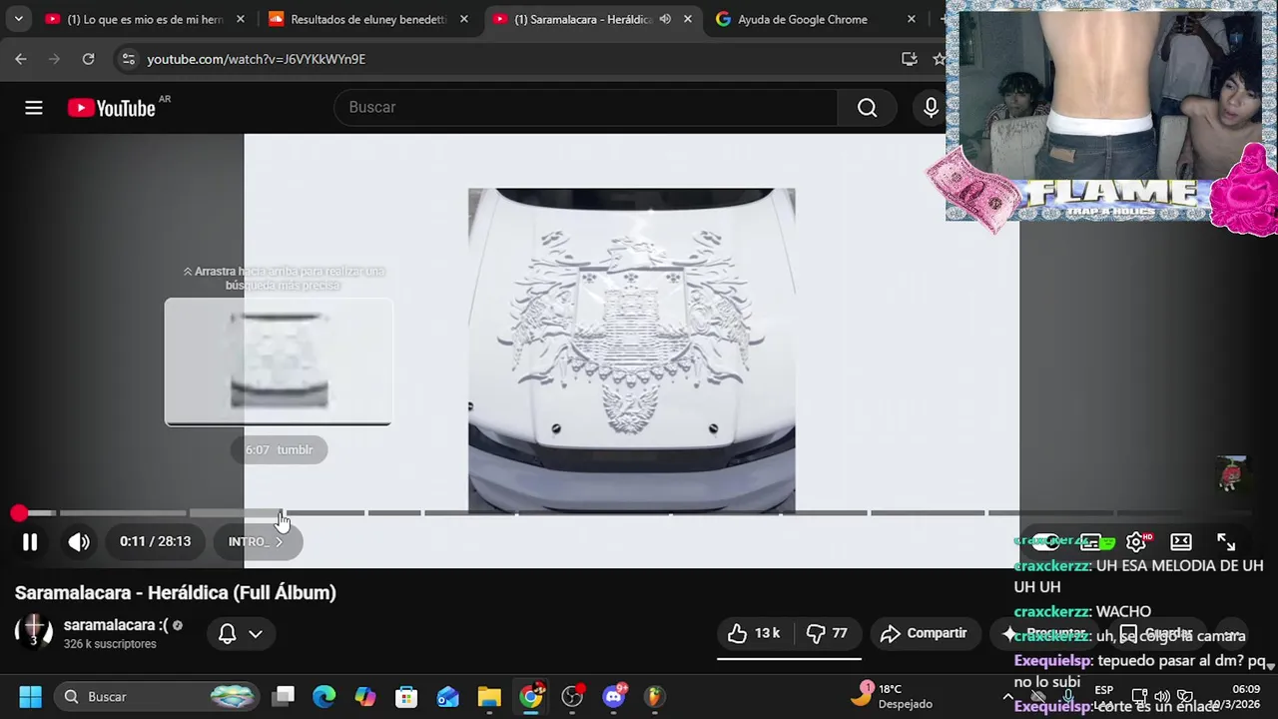Mute the tab via its speaker icon
Image resolution: width=1278 pixels, height=719 pixels.
click(665, 19)
